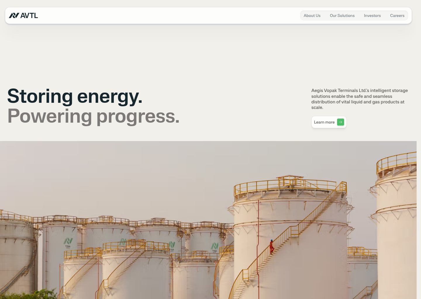Click the AVTL logo in the header

point(23,15)
